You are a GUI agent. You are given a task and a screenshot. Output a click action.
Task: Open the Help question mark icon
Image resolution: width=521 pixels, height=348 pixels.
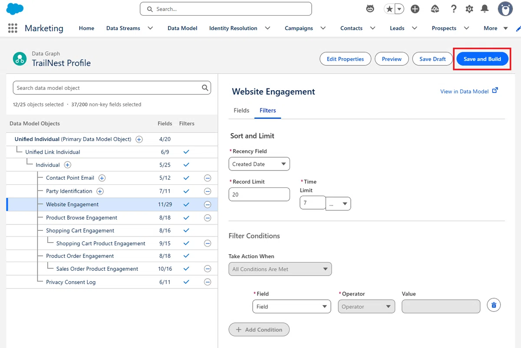click(454, 9)
